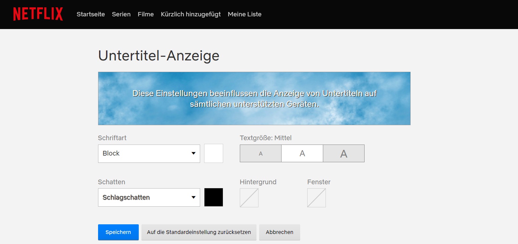
Task: Expand the Schatten dropdown showing Schlagschatten
Action: [x=149, y=197]
